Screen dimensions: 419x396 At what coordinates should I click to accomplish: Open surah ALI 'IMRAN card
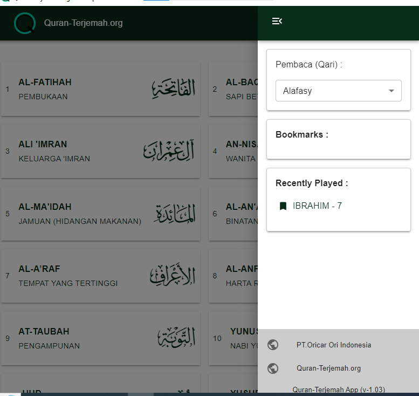pyautogui.click(x=100, y=152)
